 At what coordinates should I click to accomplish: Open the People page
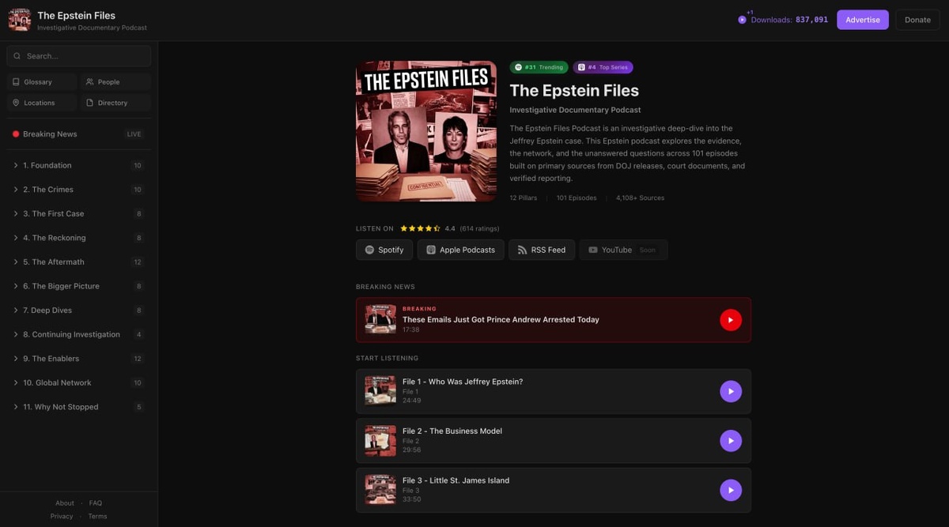click(115, 82)
